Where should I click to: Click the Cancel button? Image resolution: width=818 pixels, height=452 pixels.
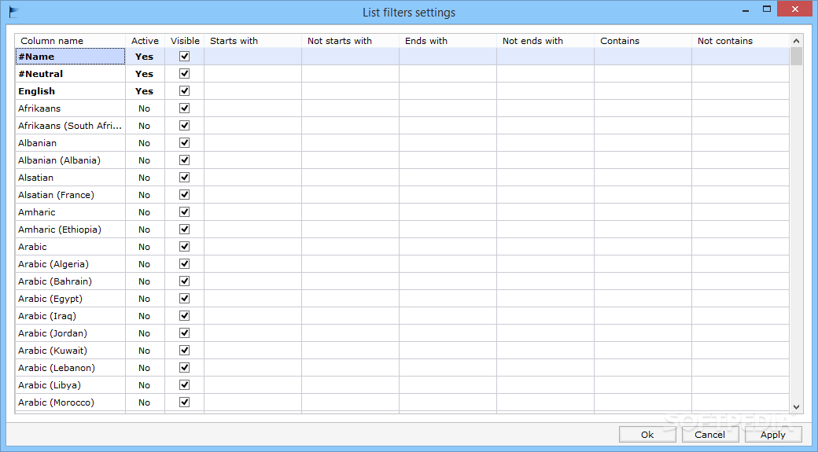pyautogui.click(x=710, y=434)
